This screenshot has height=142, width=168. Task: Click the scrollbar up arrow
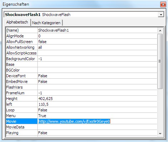[x=160, y=31]
